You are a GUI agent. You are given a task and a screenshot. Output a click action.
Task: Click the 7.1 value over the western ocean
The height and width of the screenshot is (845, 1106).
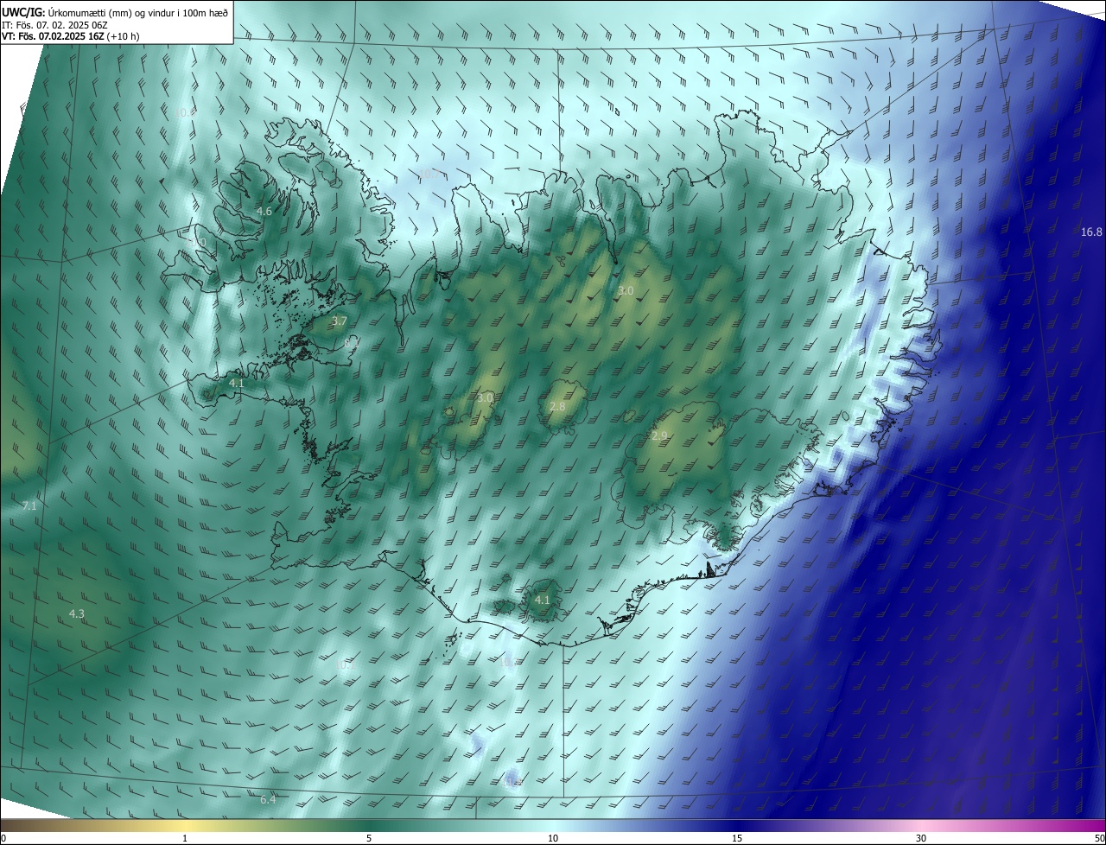29,505
